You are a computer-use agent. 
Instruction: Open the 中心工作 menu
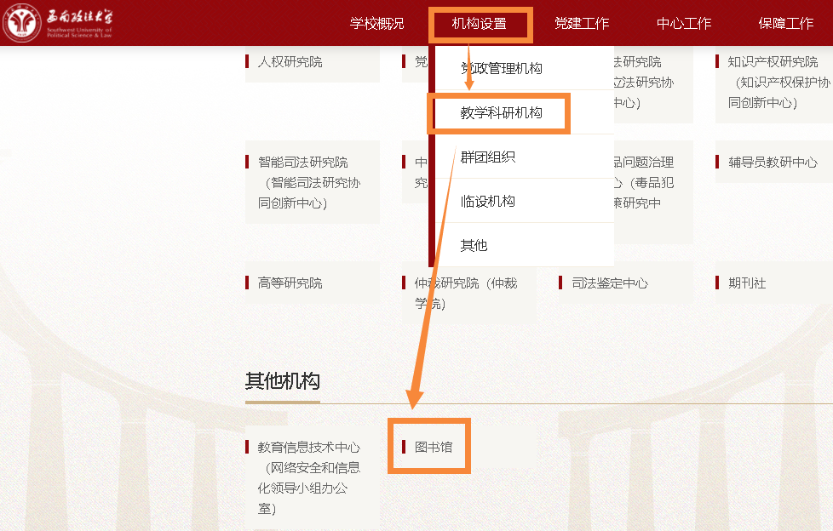tap(684, 23)
